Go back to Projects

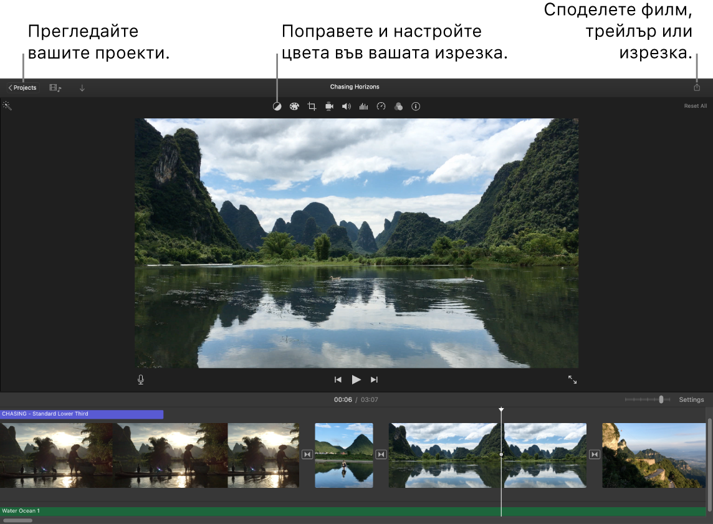point(22,87)
